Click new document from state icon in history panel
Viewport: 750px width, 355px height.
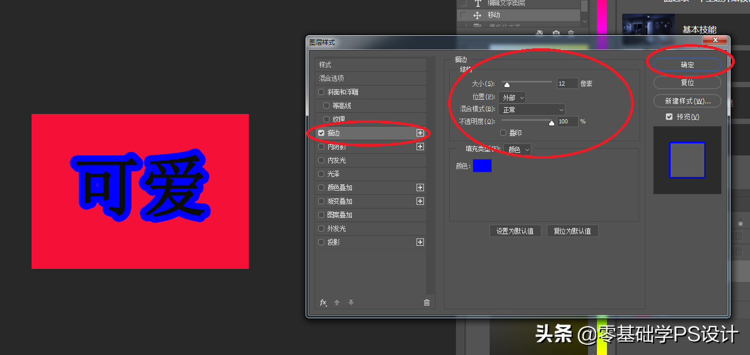pyautogui.click(x=539, y=33)
